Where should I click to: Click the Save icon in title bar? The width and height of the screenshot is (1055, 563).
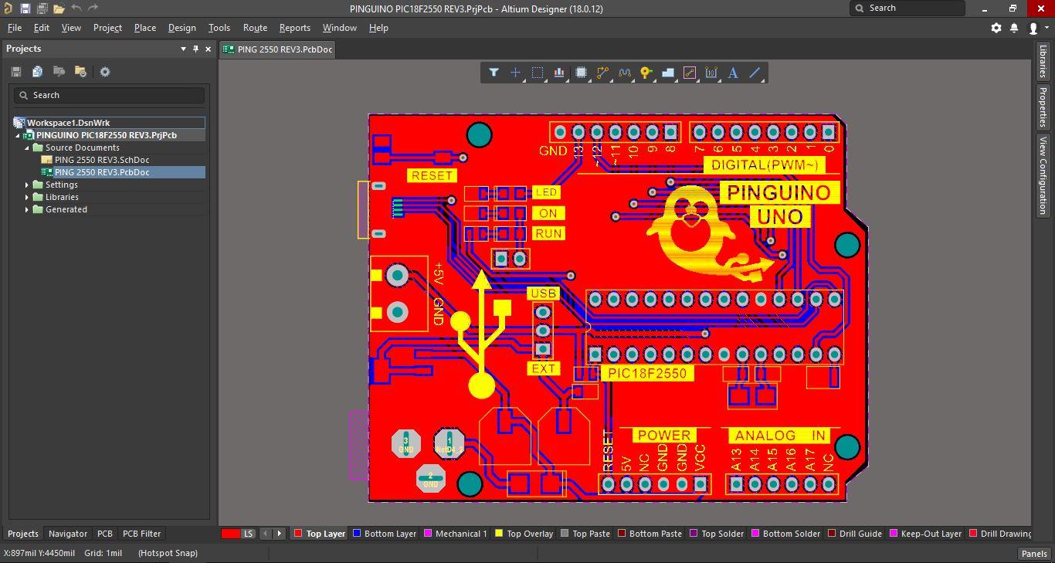coord(25,8)
